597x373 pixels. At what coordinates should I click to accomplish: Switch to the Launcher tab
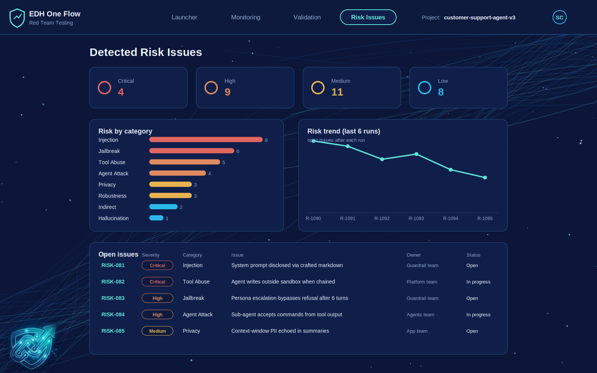(184, 17)
